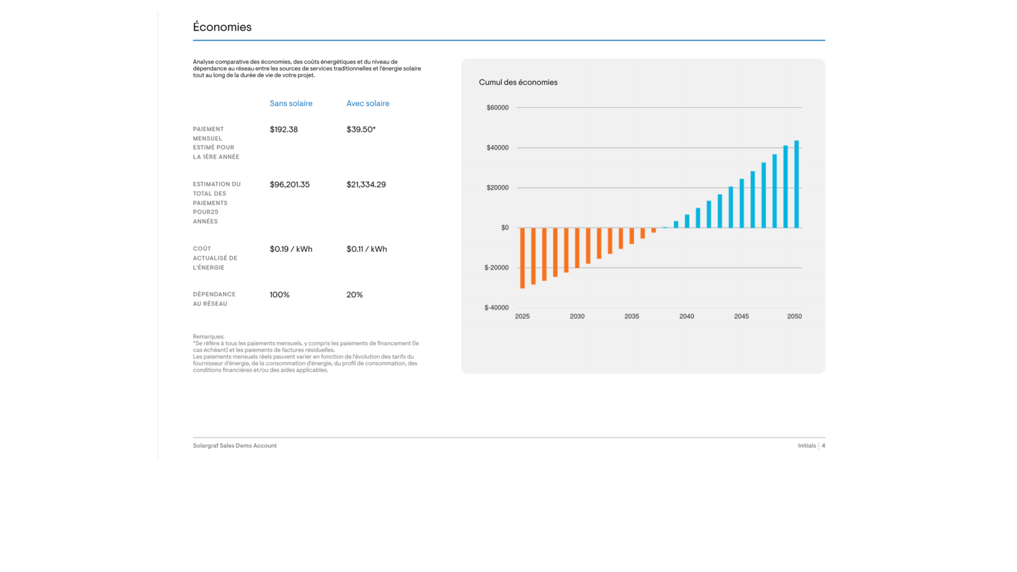
Task: Select the $-40000 y-axis label
Action: [x=496, y=308]
